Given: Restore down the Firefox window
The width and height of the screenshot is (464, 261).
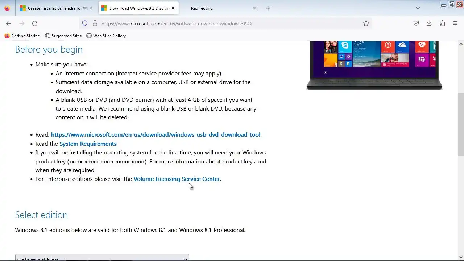Looking at the screenshot, I should click(451, 5).
